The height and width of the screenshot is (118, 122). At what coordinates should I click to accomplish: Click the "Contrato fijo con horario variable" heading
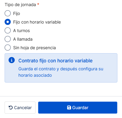tap(55, 61)
